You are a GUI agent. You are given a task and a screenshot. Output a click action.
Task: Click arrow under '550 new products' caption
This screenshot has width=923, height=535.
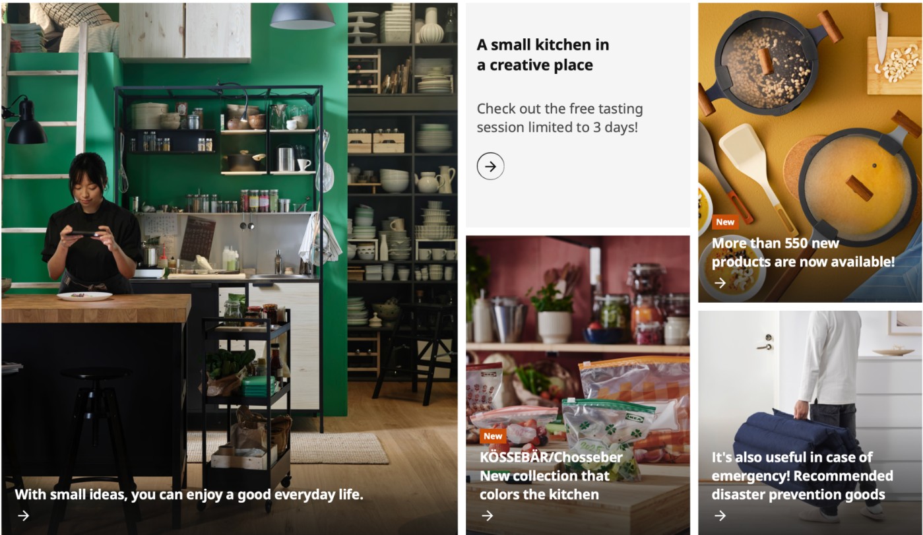tap(720, 283)
